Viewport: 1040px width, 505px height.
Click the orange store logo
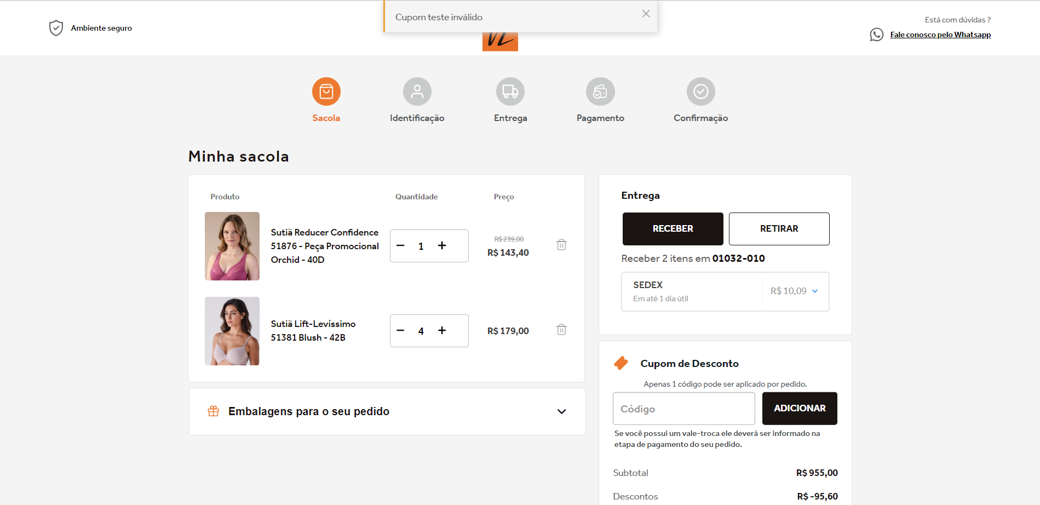point(500,41)
